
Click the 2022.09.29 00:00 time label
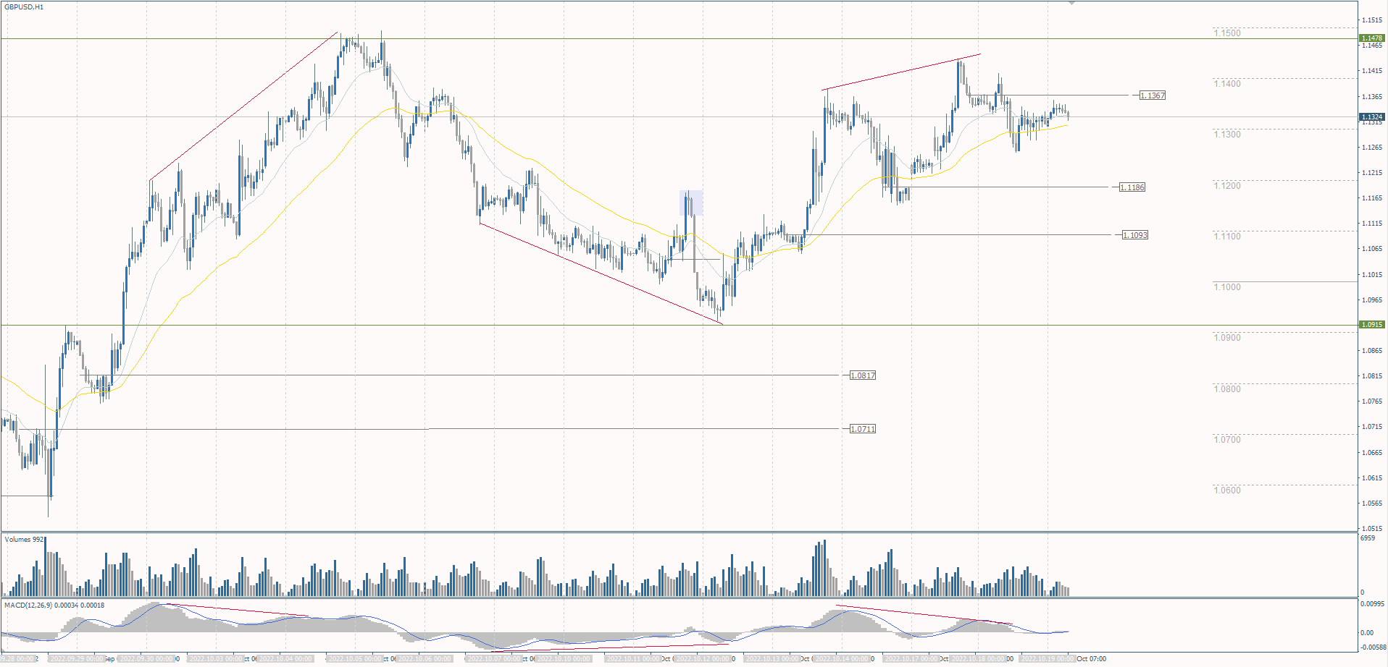pyautogui.click(x=76, y=659)
